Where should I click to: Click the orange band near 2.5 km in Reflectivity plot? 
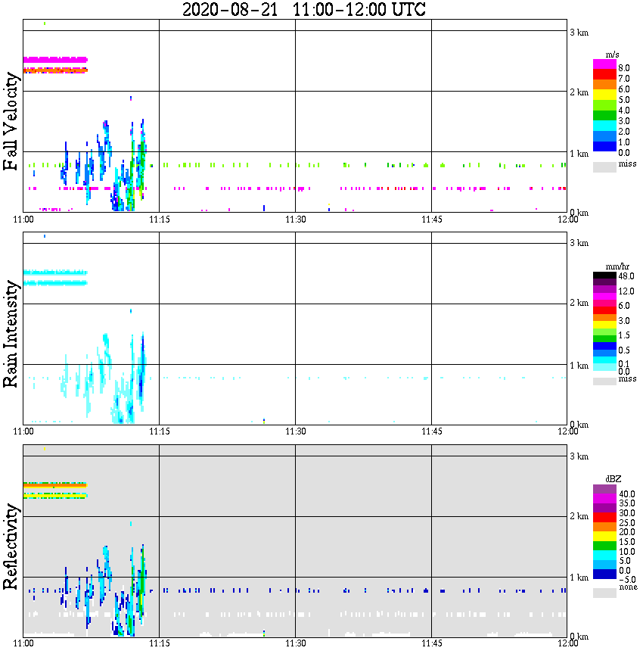click(55, 485)
